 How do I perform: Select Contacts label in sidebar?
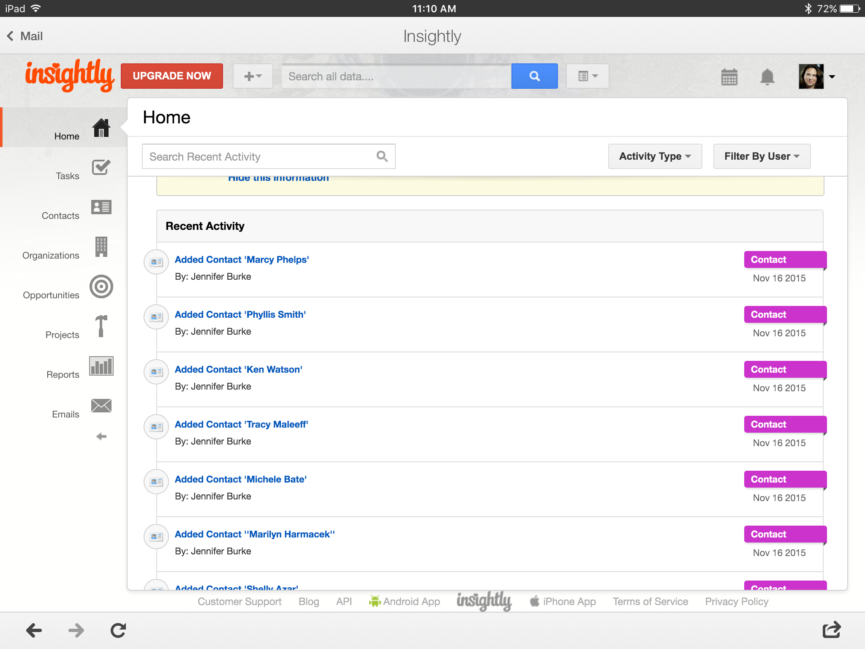[60, 215]
